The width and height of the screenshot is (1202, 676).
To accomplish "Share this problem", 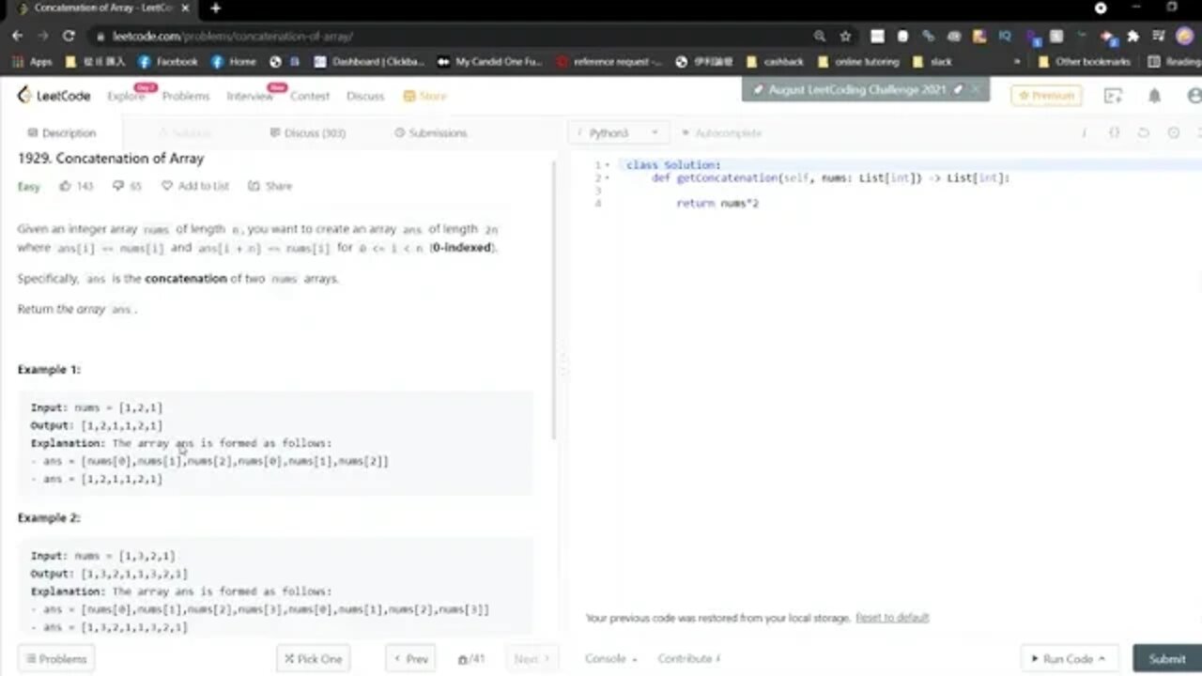I will pyautogui.click(x=270, y=186).
